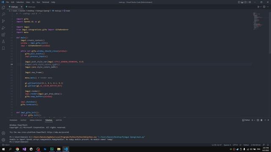
Task: Switch to the menu.py editor tab
Action: (32, 7)
